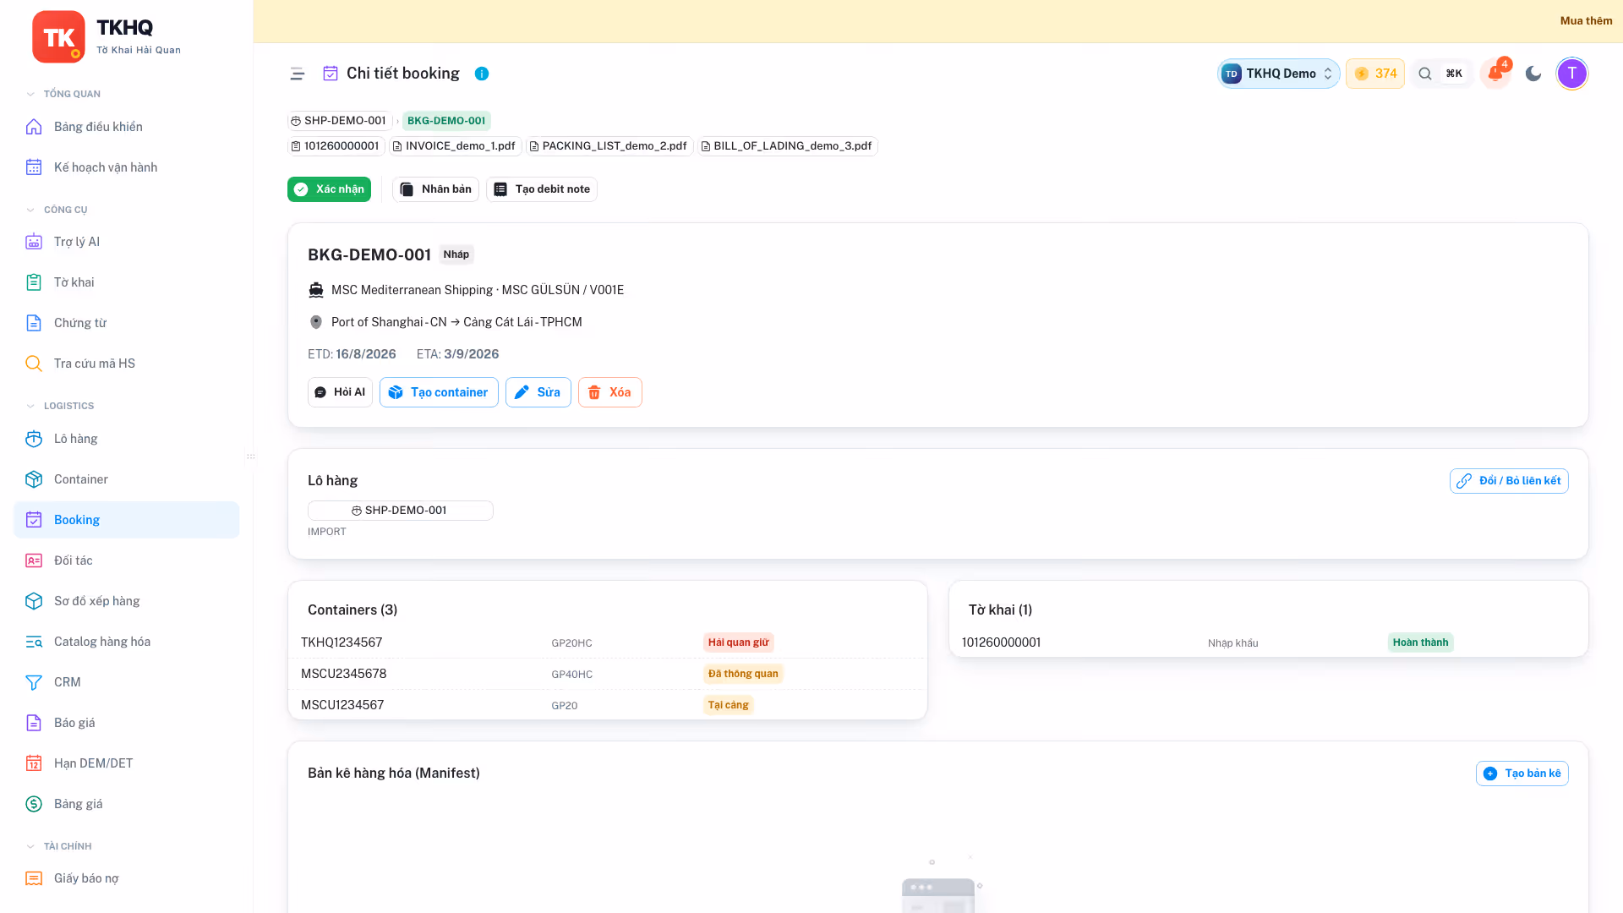1623x913 pixels.
Task: Click the Container sidebar icon
Action: [34, 479]
